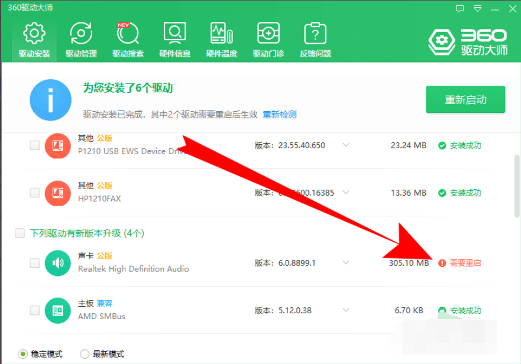Click 兼容 tag in the 主板 row
The height and width of the screenshot is (364, 521).
[105, 303]
